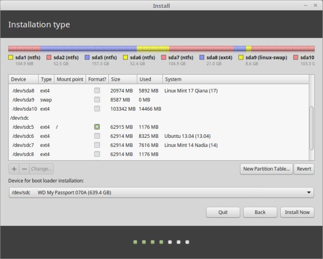Viewport: 323px width, 259px height.
Task: Toggle format checkbox for /dev/sda9
Action: 97,99
